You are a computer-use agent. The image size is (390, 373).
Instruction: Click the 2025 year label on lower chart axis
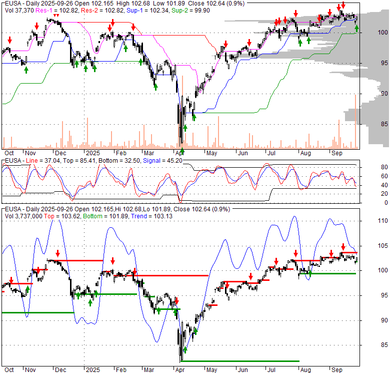point(93,370)
